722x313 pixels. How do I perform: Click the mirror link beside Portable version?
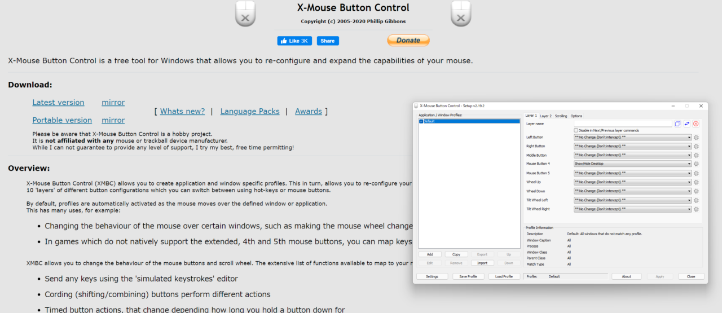(x=113, y=120)
